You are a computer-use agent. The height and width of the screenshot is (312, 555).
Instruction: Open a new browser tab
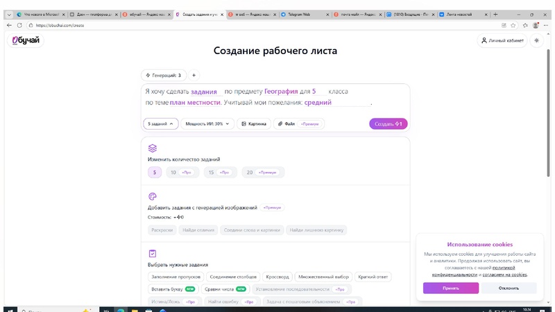495,15
